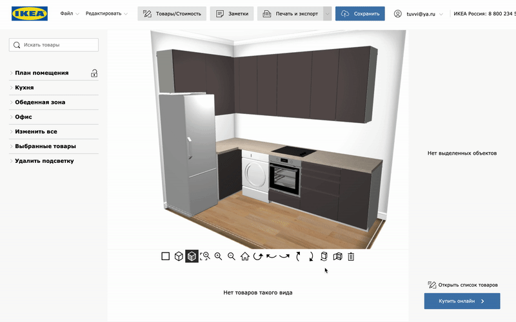Reset the view with the home icon
This screenshot has width=516, height=322.
coord(245,256)
